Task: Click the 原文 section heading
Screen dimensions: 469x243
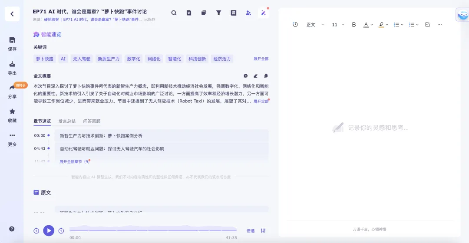Action: (42, 193)
